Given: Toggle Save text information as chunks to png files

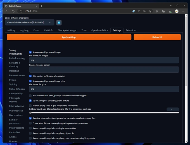Looking at the screenshot, I should pyautogui.click(x=30, y=118).
